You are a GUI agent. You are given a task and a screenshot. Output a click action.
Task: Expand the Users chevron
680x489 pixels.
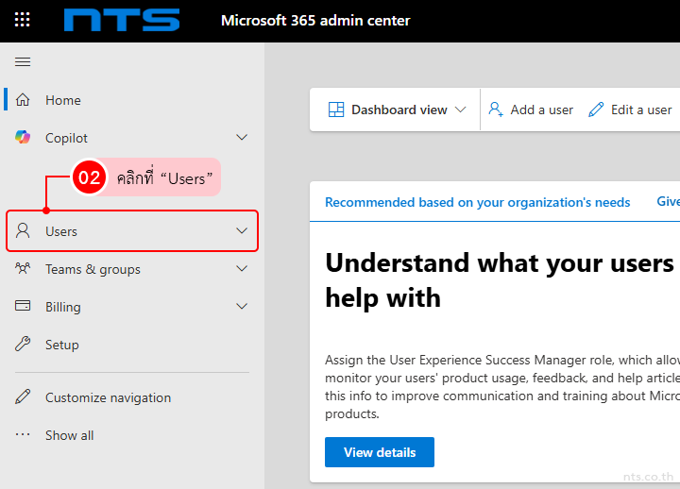click(242, 231)
